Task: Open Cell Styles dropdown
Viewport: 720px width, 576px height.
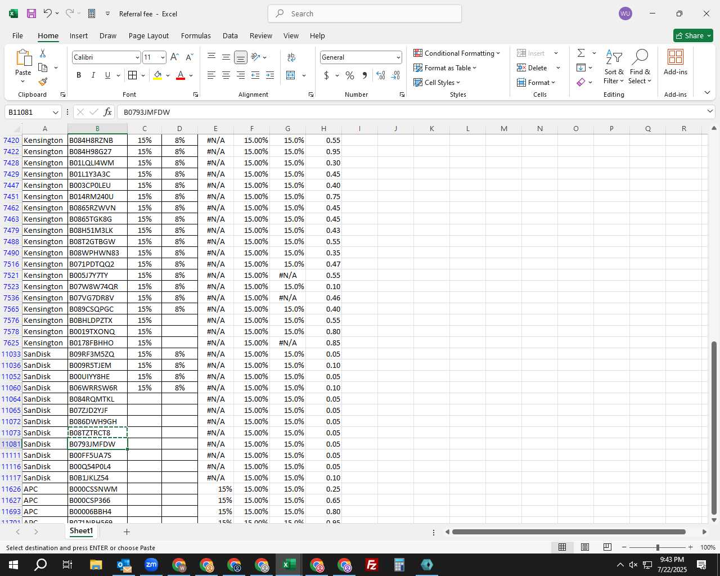Action: pyautogui.click(x=436, y=82)
